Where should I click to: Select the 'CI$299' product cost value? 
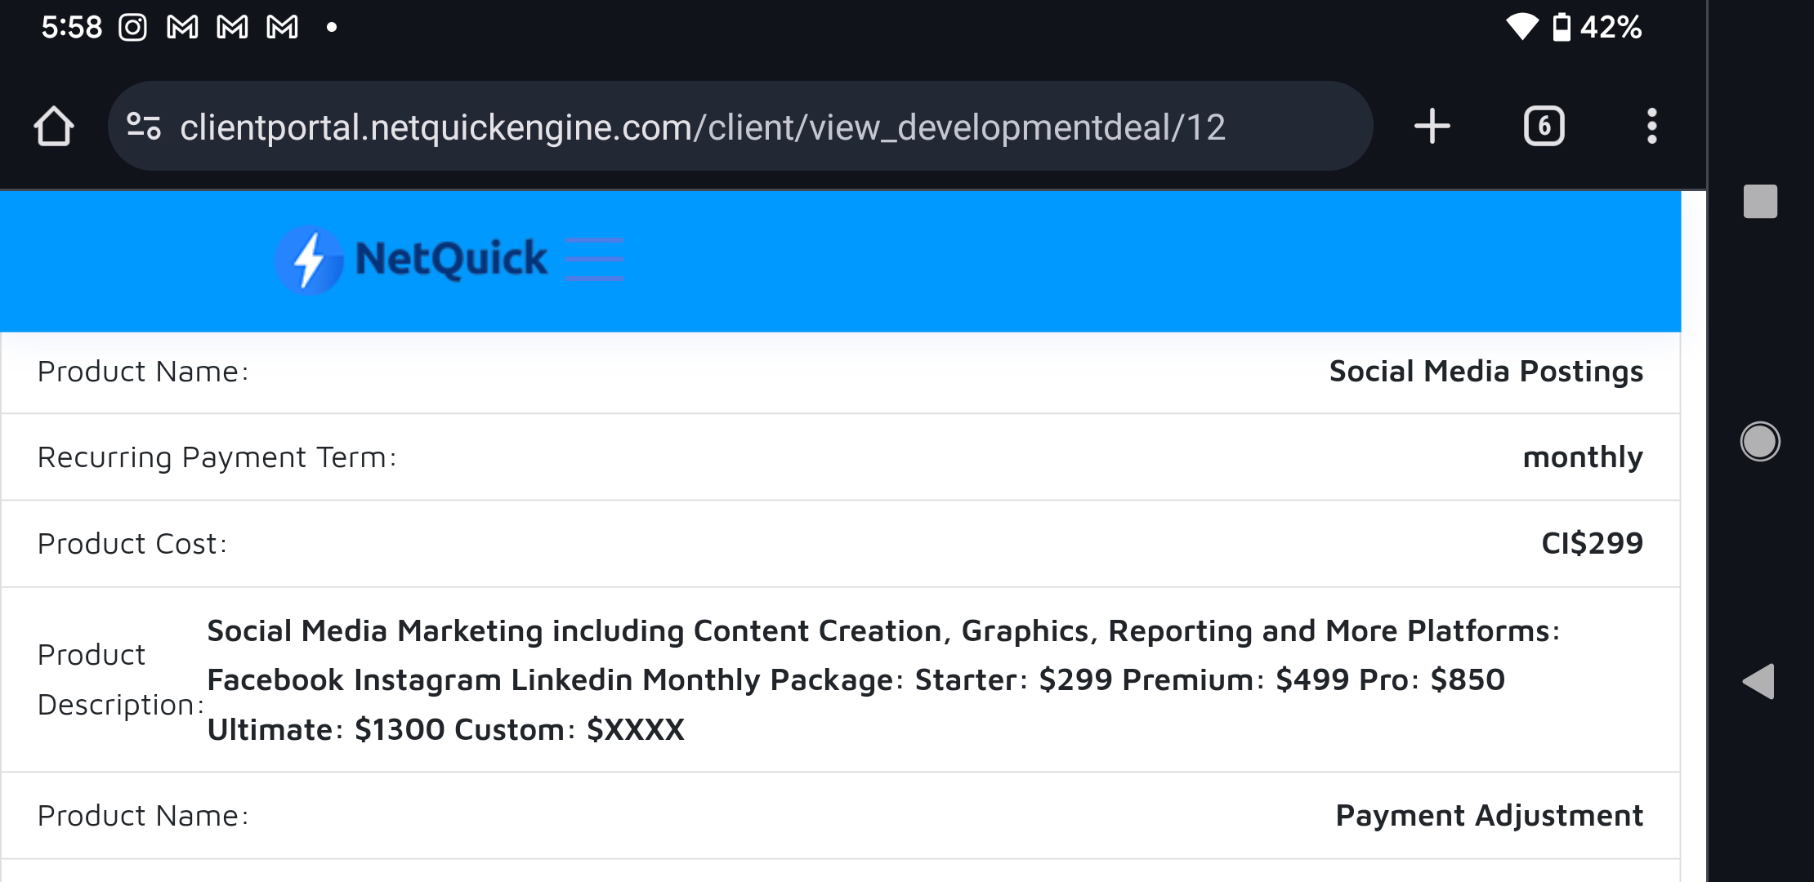click(x=1592, y=543)
